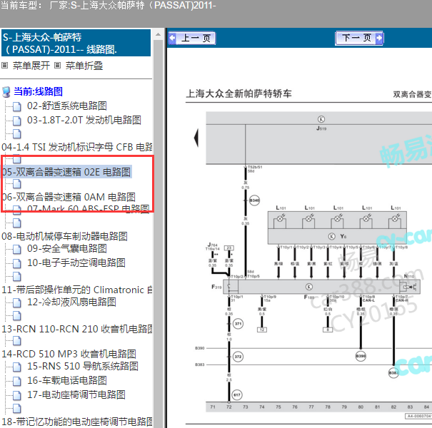Screen dimensions: 432x428
Task: Open 13-RCN 110-RCN 210 收音机电路图
Action: pyautogui.click(x=77, y=329)
